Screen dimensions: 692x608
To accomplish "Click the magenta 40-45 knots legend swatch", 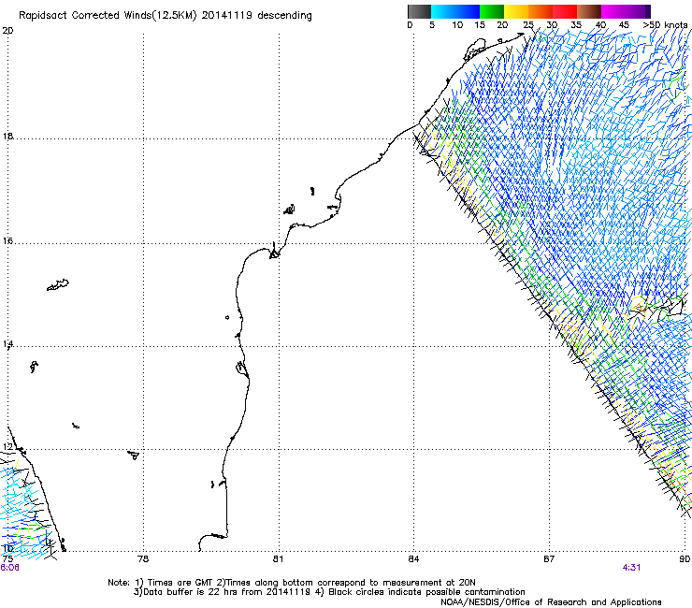I will [613, 11].
